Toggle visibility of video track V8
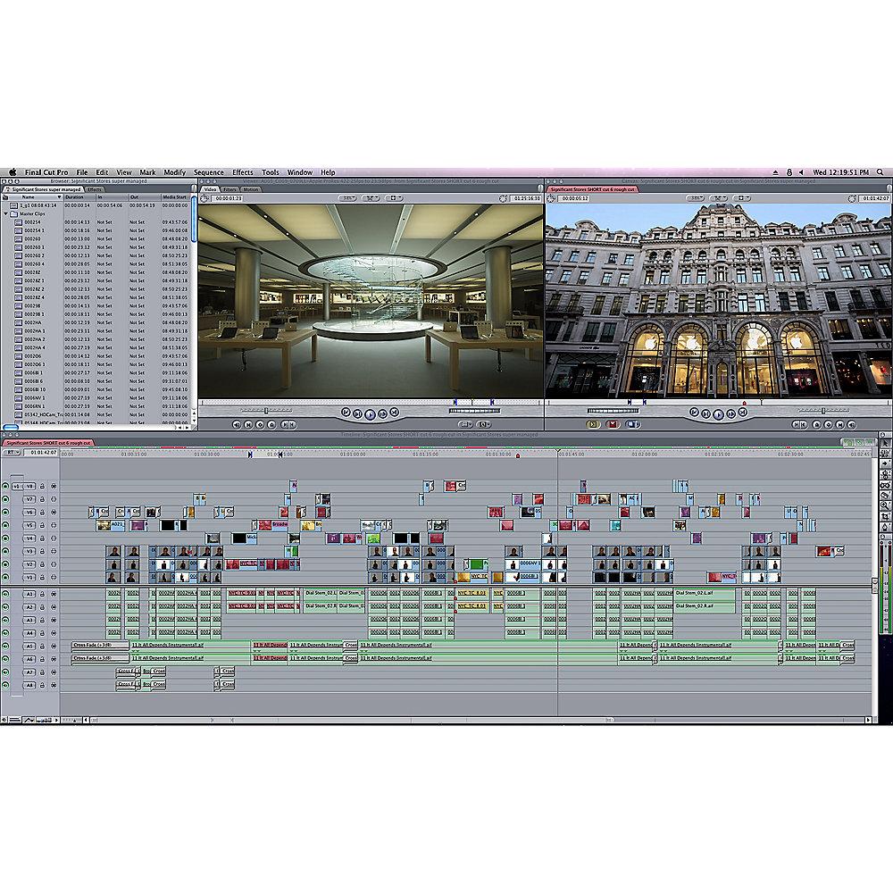 (5, 487)
